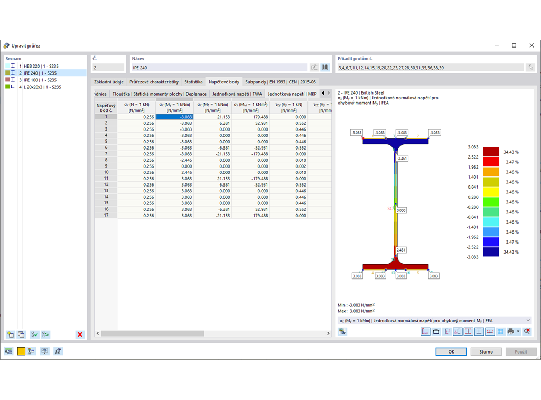Select the Napěťové body tab
The image size is (541, 400).
tap(223, 82)
